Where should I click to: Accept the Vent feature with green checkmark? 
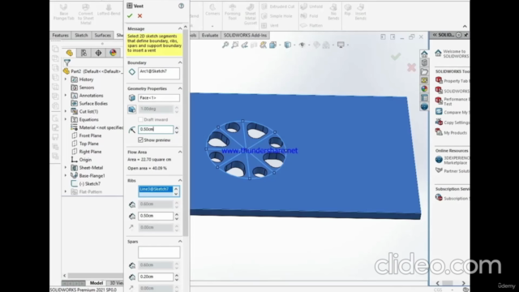click(x=130, y=15)
